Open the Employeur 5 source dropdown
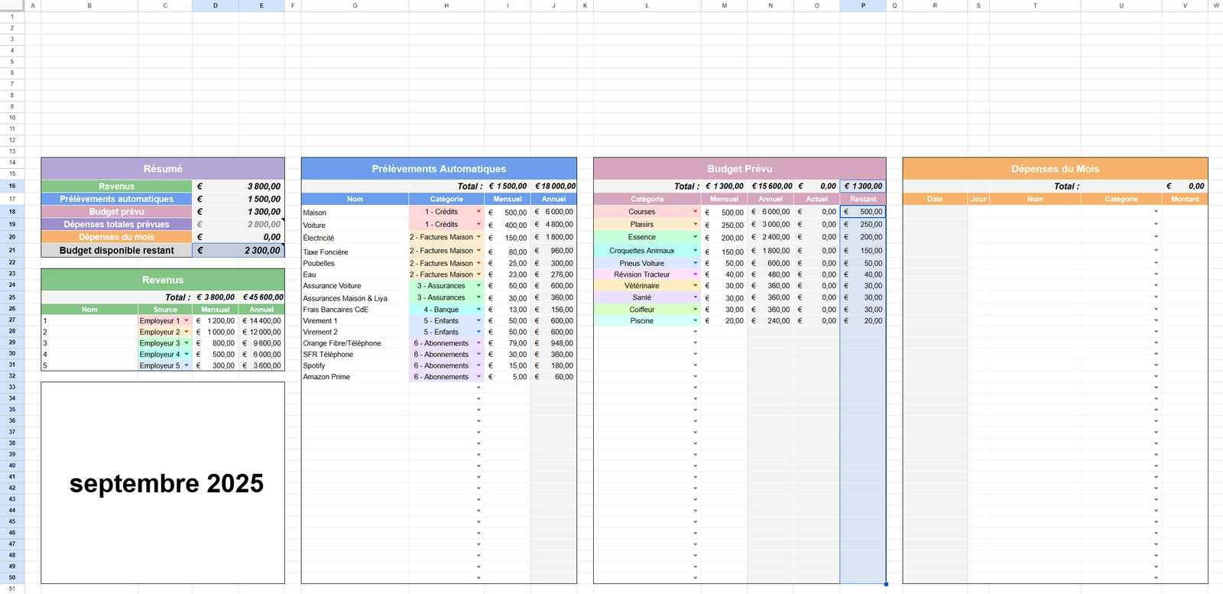1223x594 pixels. pyautogui.click(x=187, y=365)
